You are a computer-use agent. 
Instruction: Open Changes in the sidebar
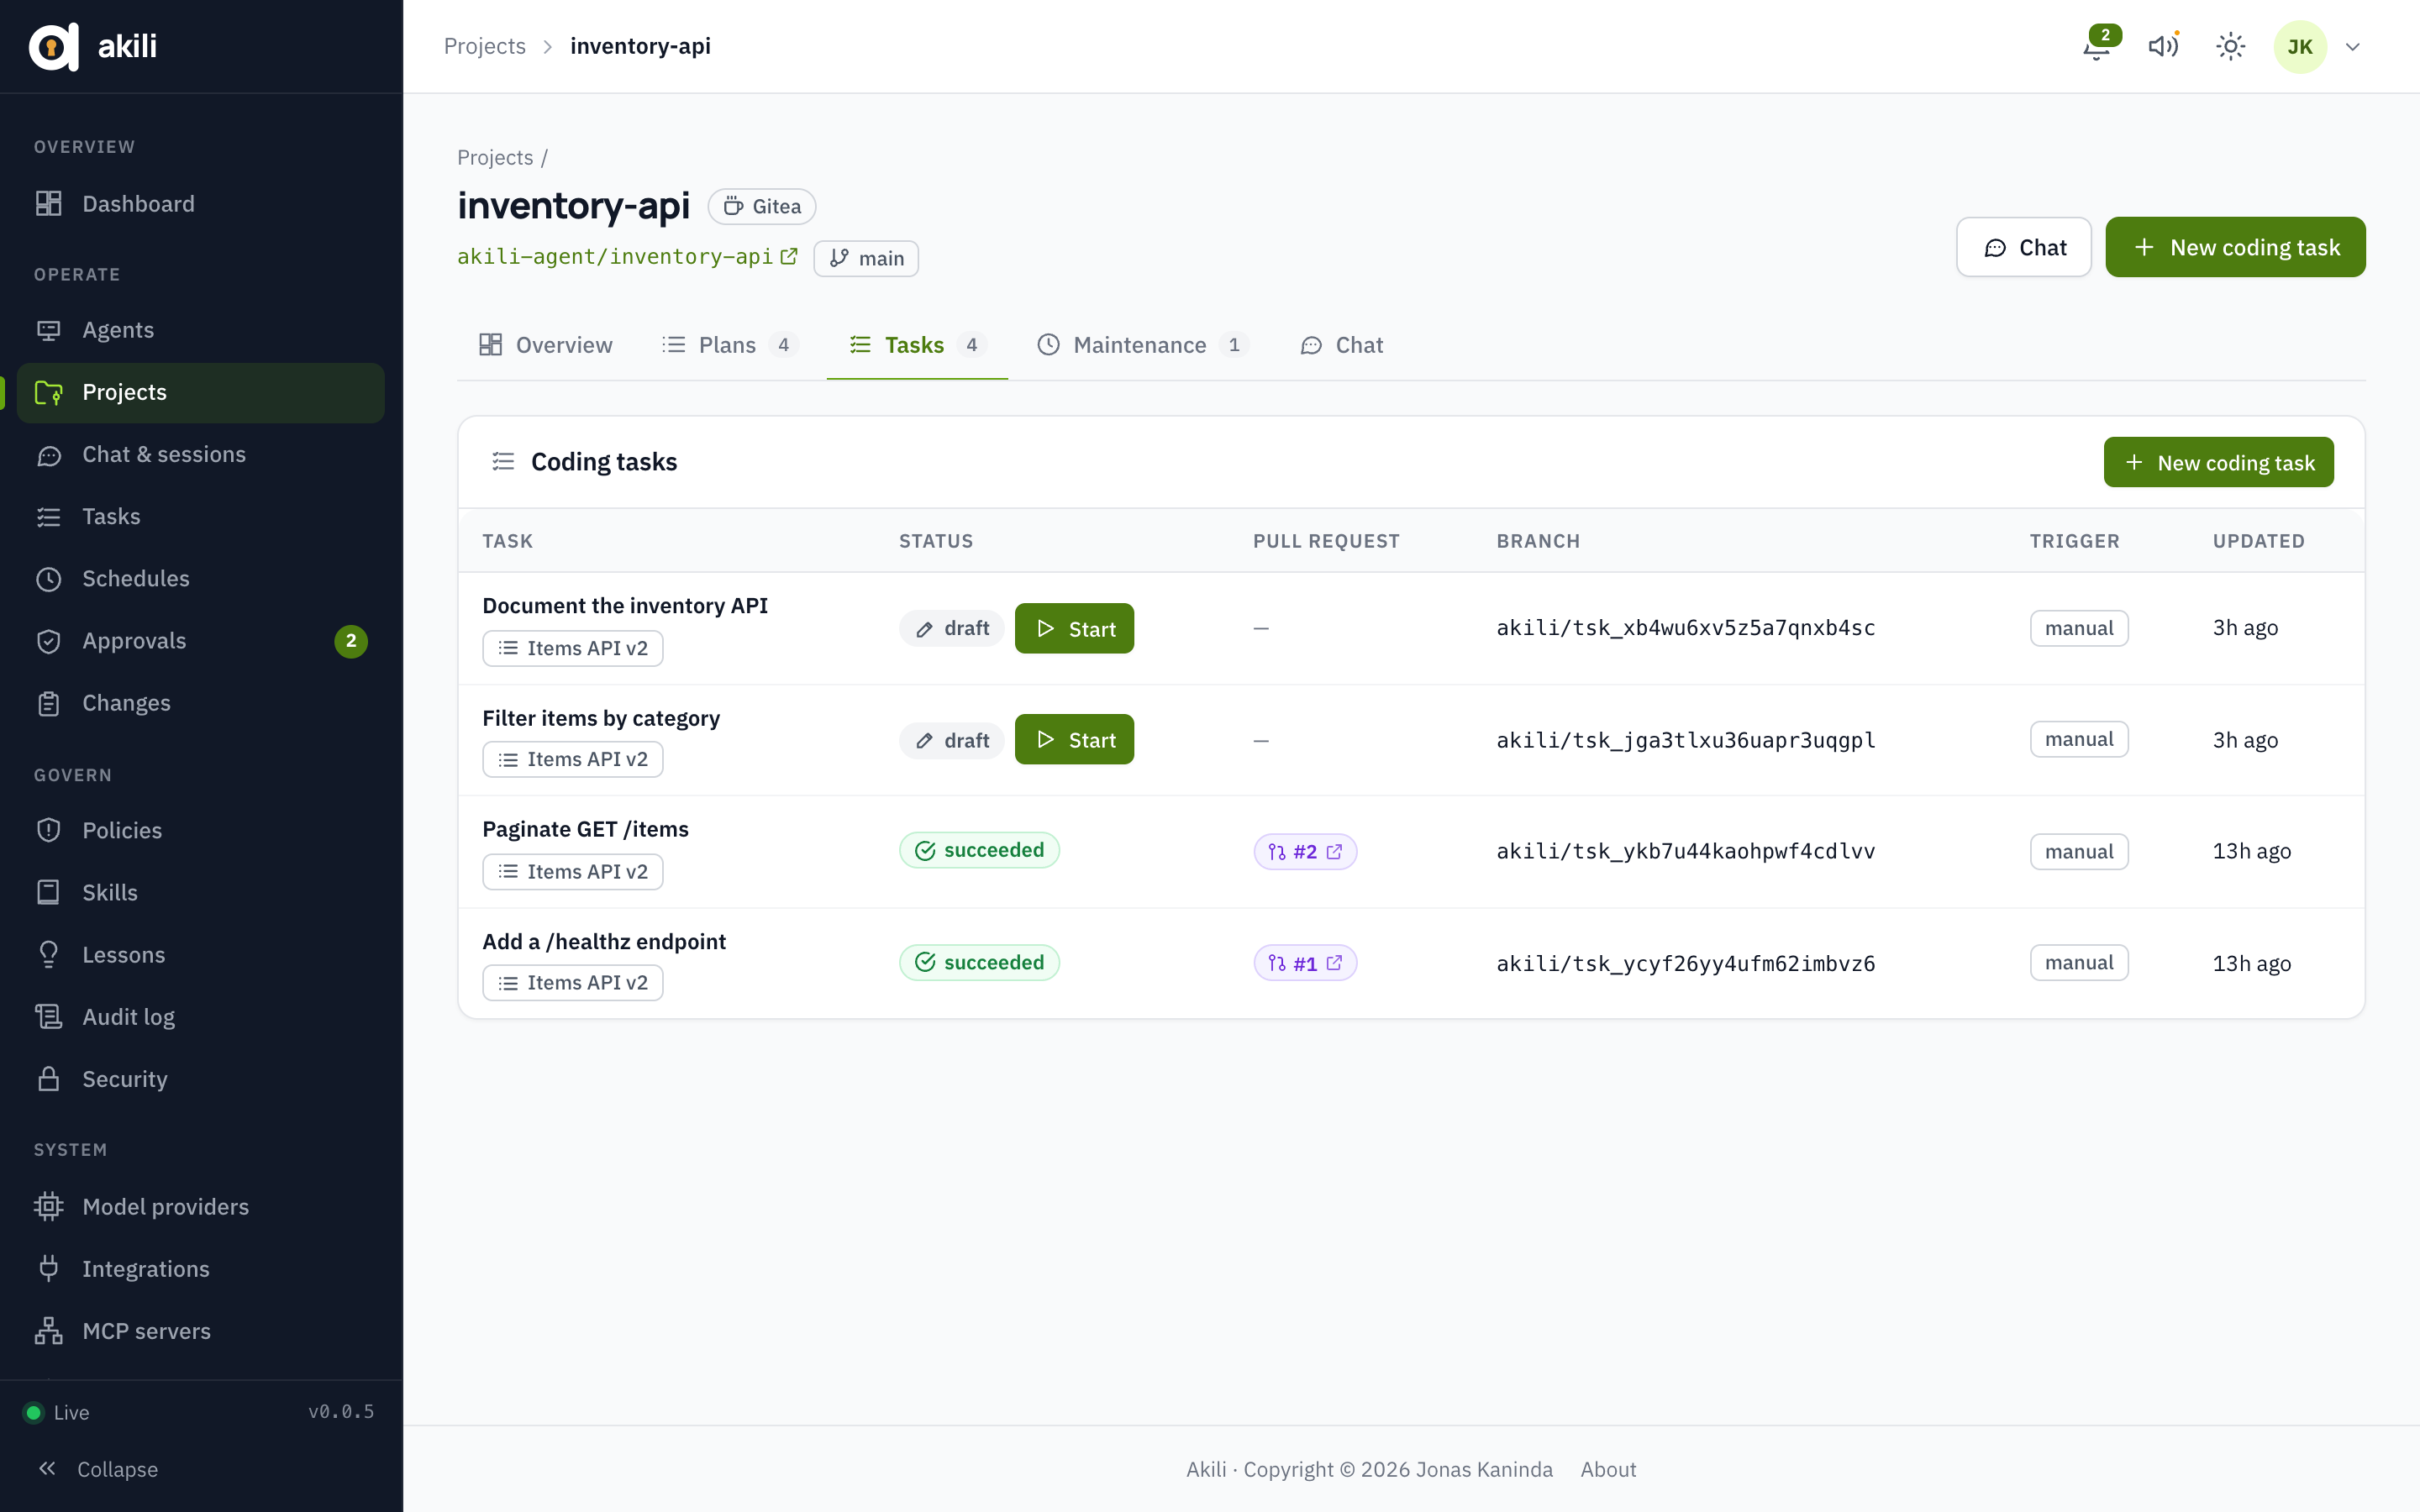click(201, 703)
